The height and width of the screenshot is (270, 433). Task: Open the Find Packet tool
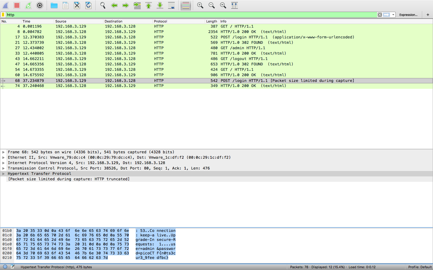click(x=102, y=5)
